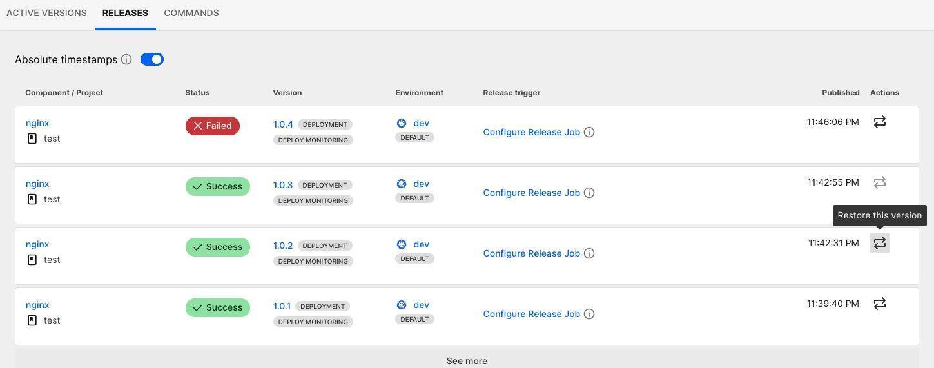
Task: Open nginx component in the 1.0.3 row
Action: (x=37, y=184)
